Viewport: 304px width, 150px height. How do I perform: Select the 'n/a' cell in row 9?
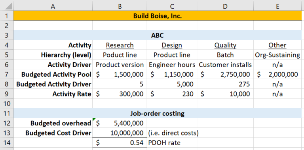pos(277,94)
